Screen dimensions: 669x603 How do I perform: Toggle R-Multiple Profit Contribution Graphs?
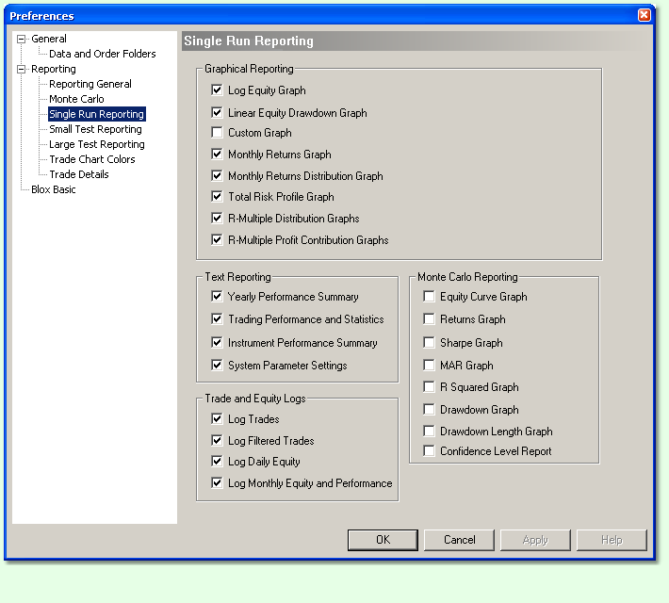217,240
